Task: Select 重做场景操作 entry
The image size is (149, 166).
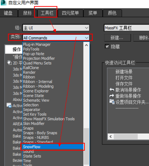Action: tap(128, 96)
